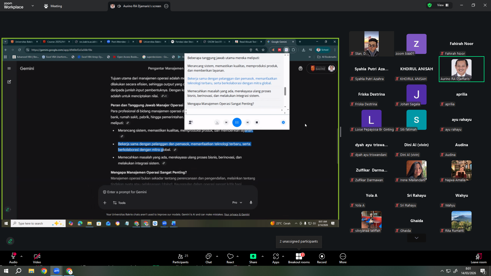The image size is (491, 276).
Task: Select Aurino RA Djamaris video tile
Action: 461,69
